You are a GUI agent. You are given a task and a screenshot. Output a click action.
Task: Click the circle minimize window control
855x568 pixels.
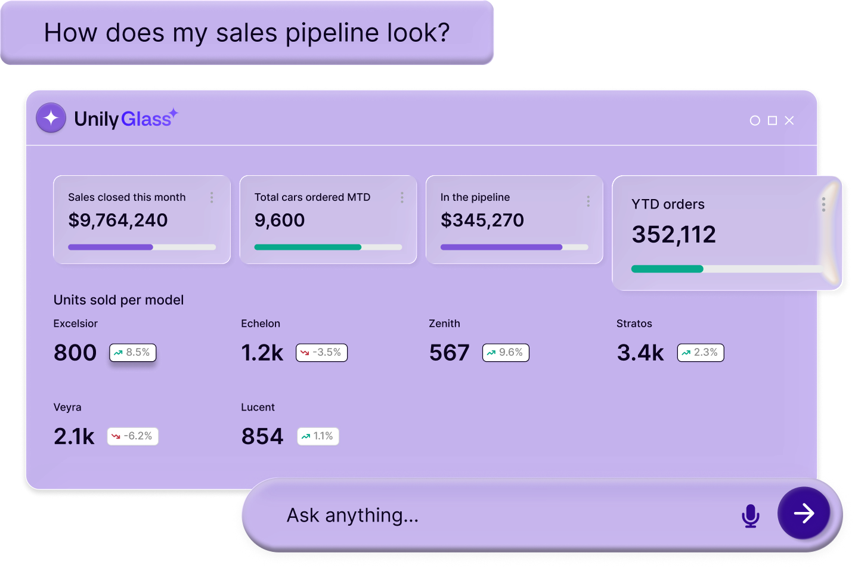(755, 120)
